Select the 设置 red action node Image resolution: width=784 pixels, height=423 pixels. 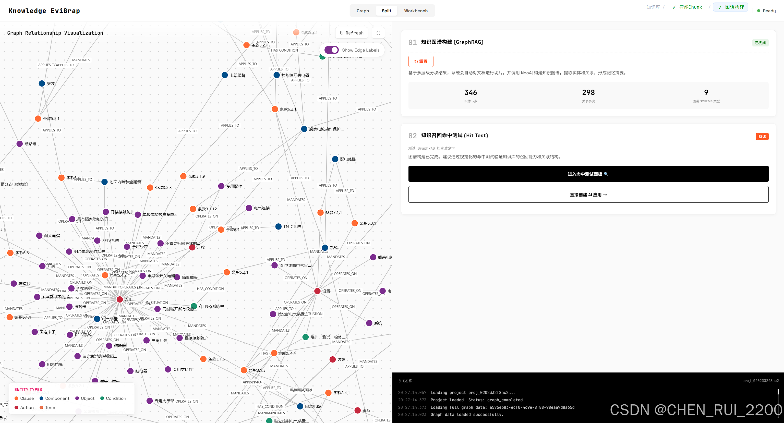(x=317, y=291)
